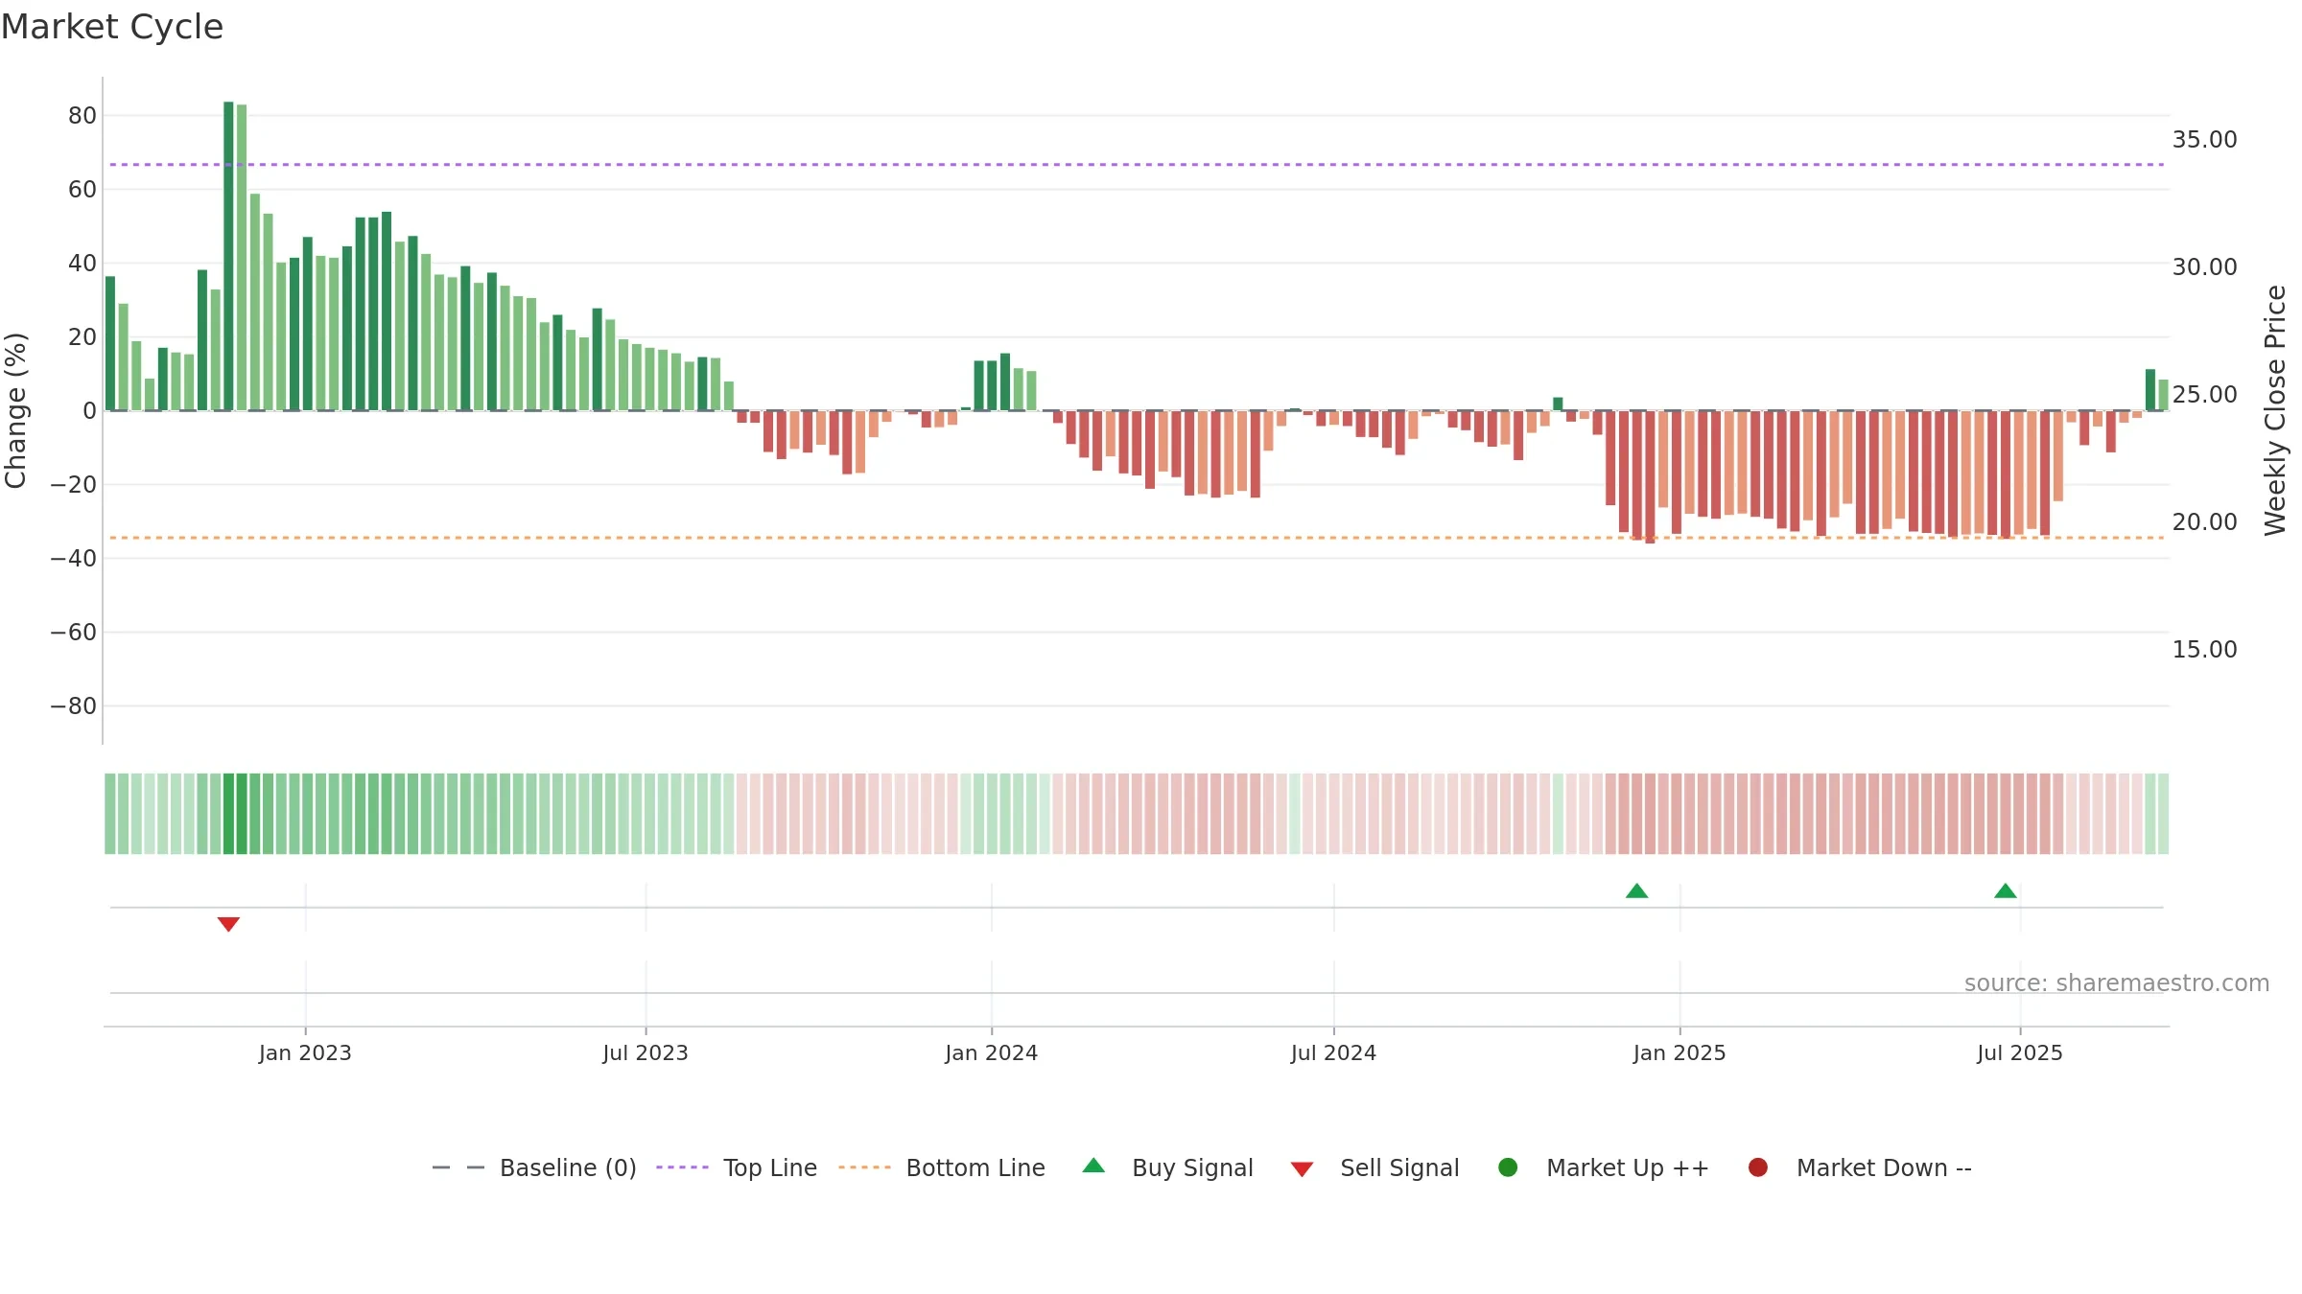Viewport: 2302px width, 1294px height.
Task: Click the orange dotted Bottom Line legend sample
Action: (864, 1167)
